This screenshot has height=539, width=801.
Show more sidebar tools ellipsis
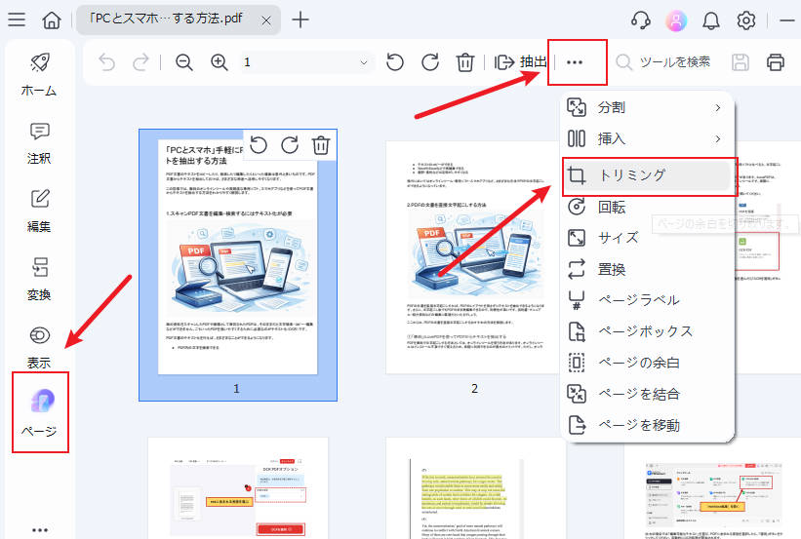pyautogui.click(x=40, y=530)
